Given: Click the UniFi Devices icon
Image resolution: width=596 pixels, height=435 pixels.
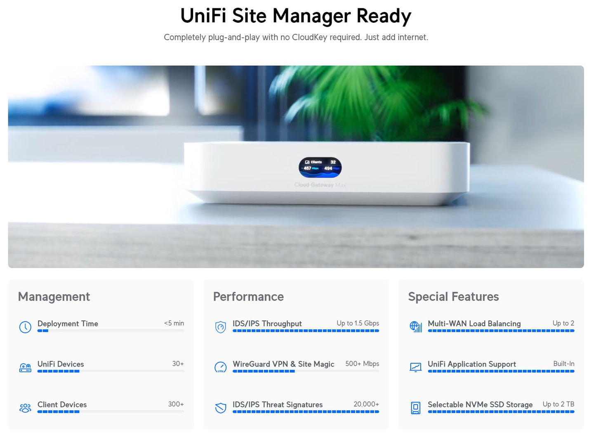Looking at the screenshot, I should click(25, 368).
